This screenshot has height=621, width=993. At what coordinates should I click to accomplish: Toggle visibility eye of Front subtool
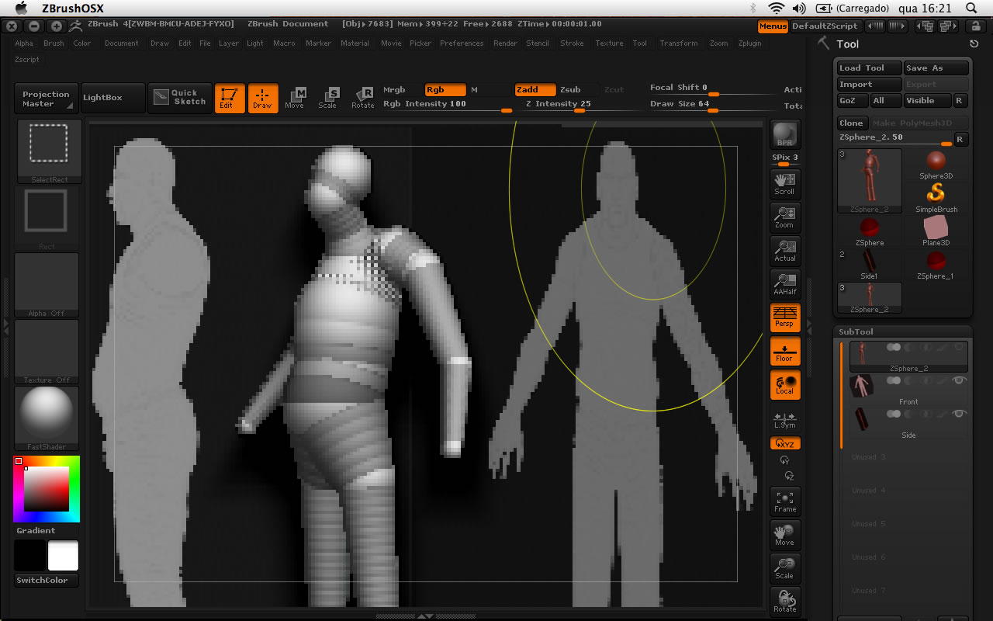(959, 380)
